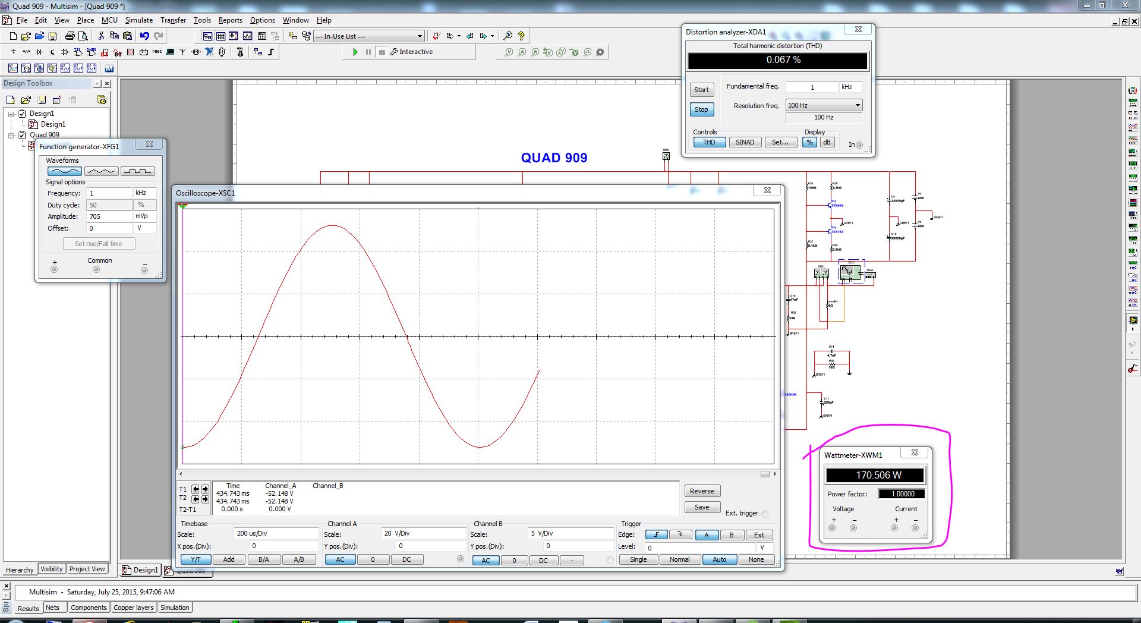Screen dimensions: 1141x623
Task: Click the Paste clipboard icon
Action: (x=127, y=36)
